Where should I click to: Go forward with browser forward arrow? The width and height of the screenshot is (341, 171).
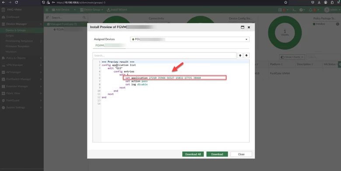10,2
